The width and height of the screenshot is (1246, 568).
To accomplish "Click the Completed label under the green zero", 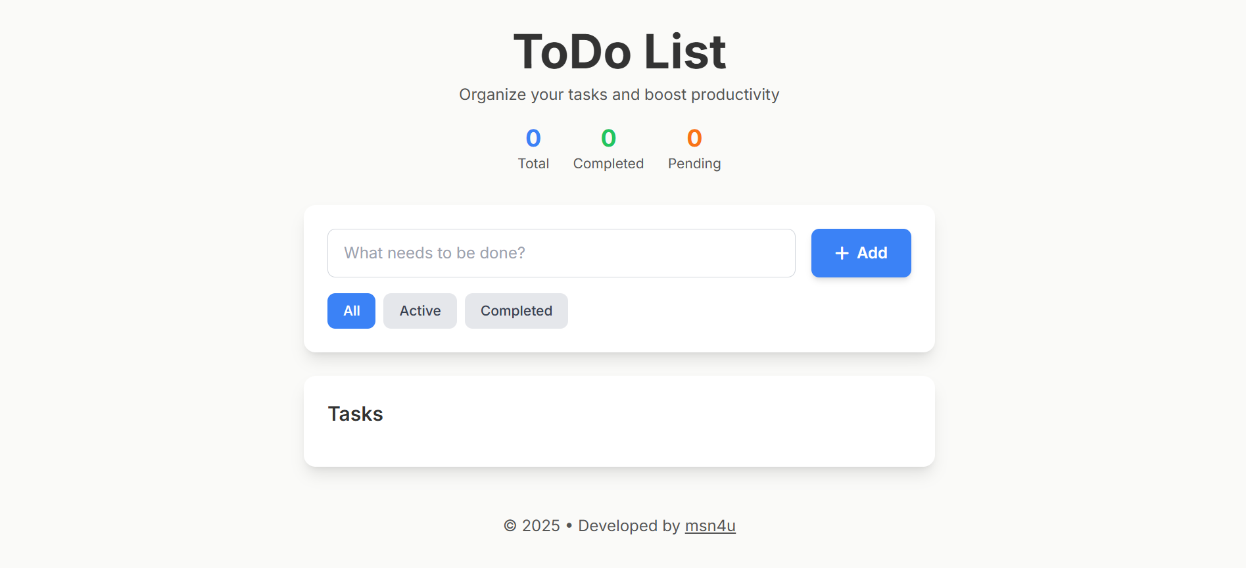I will [608, 163].
